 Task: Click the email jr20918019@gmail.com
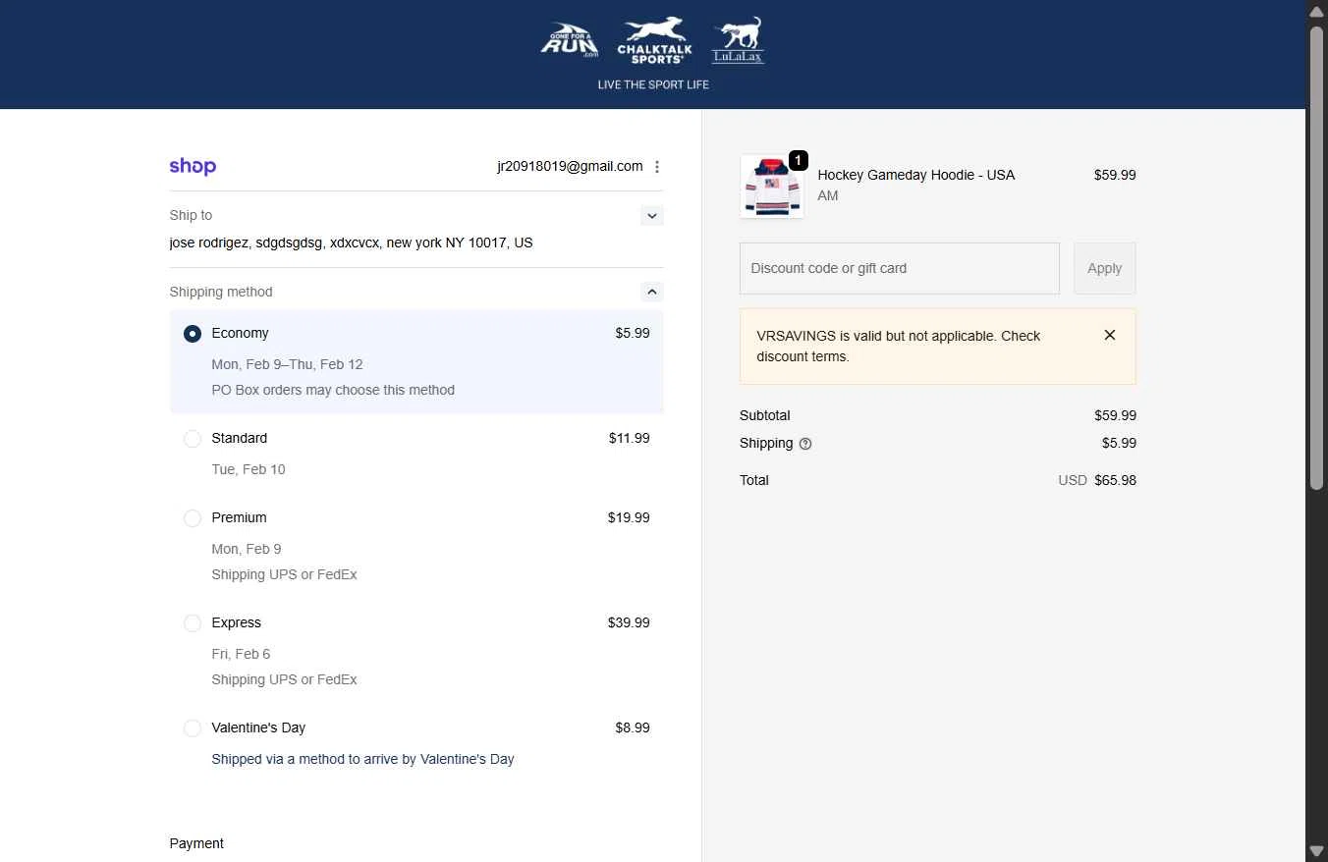tap(570, 166)
